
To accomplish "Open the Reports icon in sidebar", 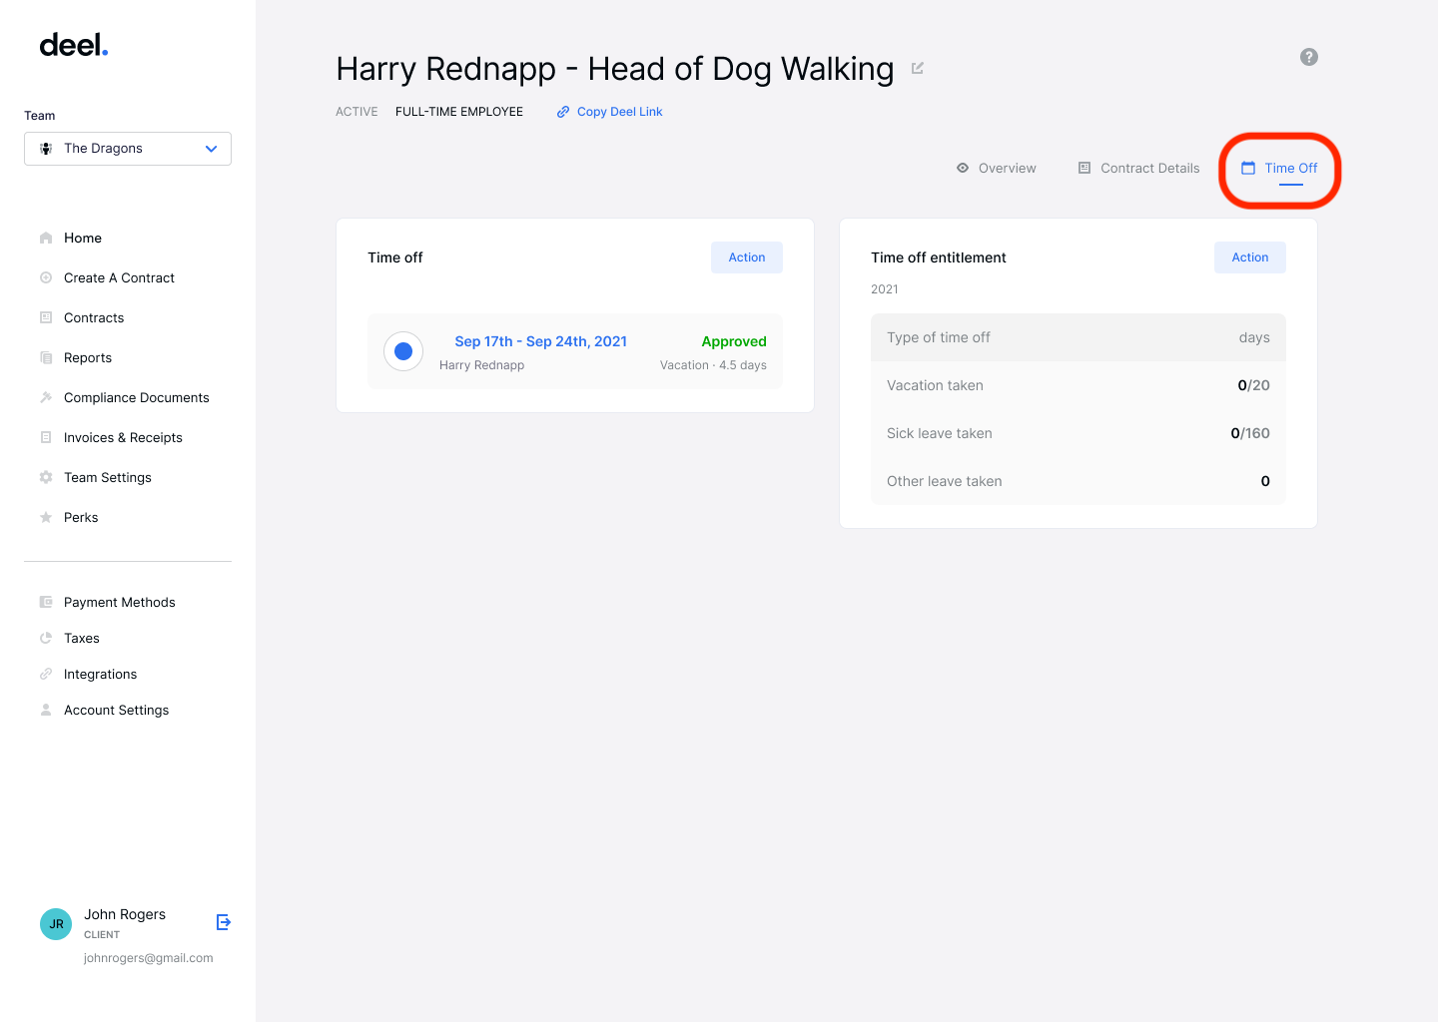I will click(45, 357).
